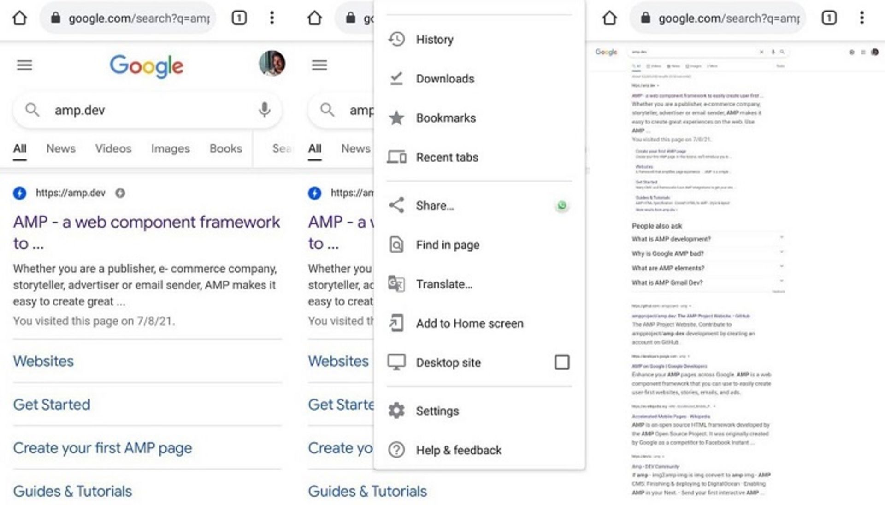Switch to the Images search tab

click(170, 148)
